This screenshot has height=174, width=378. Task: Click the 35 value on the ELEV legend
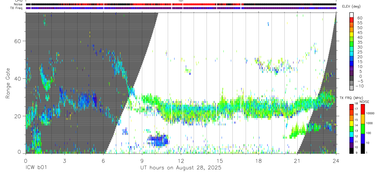coord(360,42)
